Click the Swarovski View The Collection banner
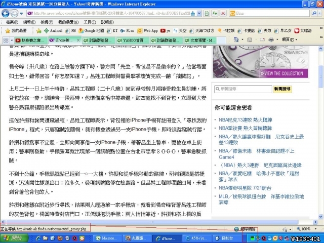 tap(260, 62)
